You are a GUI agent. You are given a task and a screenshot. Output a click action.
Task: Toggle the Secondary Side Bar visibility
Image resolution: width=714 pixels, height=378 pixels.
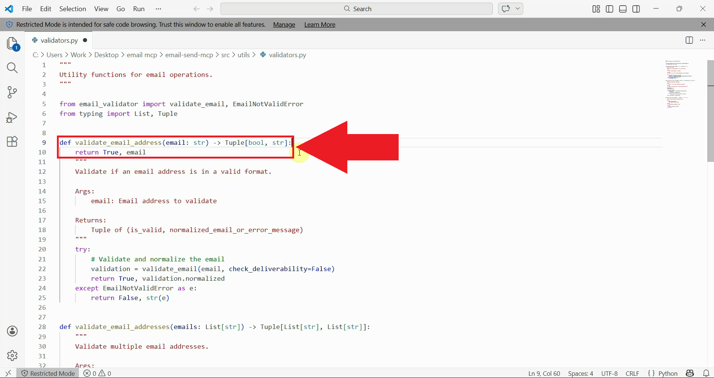tap(636, 9)
